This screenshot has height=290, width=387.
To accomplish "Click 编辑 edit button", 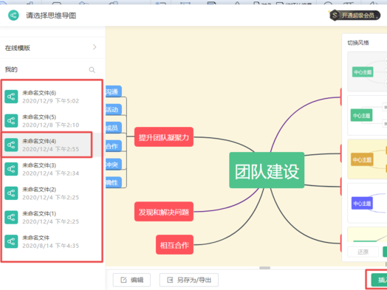I will pyautogui.click(x=131, y=280).
